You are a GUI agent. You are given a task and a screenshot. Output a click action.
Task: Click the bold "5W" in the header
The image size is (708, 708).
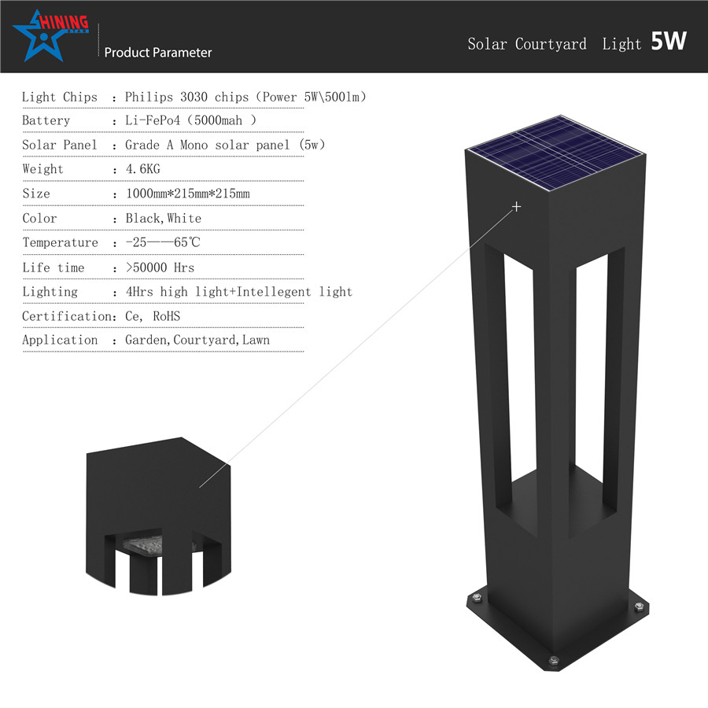pyautogui.click(x=669, y=41)
